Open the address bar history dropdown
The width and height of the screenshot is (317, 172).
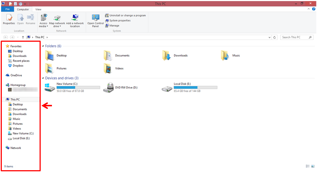click(269, 37)
